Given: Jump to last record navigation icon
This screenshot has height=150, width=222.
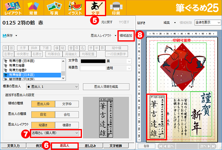Looking at the screenshot, I should click(213, 146).
